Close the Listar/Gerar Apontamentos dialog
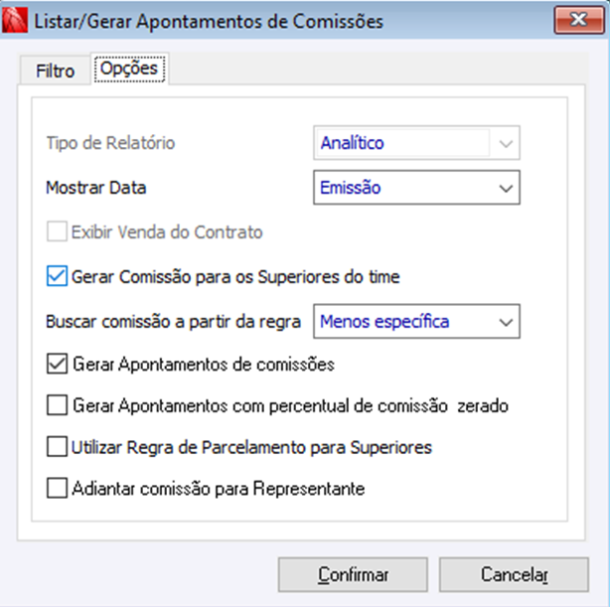Image resolution: width=610 pixels, height=607 pixels. 578,20
